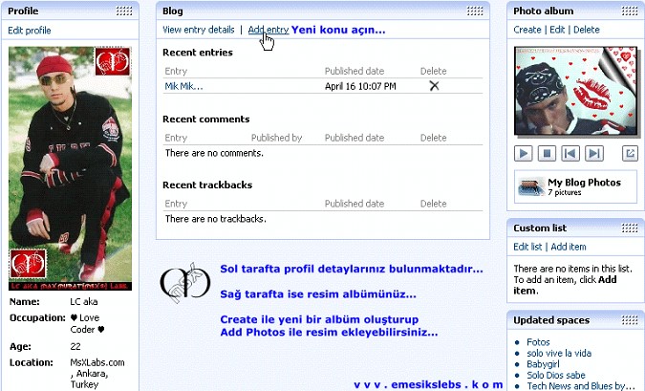Viewport: 645px width, 391px height.
Task: Play the photo album slideshow
Action: (x=524, y=153)
